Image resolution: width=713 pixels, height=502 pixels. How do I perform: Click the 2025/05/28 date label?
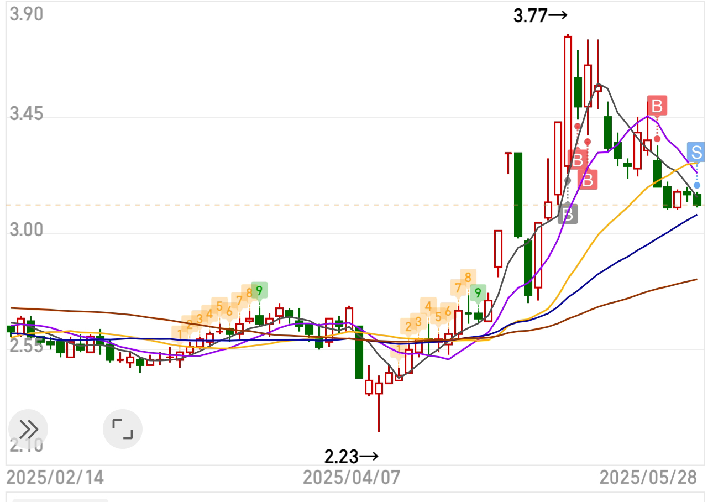[648, 477]
